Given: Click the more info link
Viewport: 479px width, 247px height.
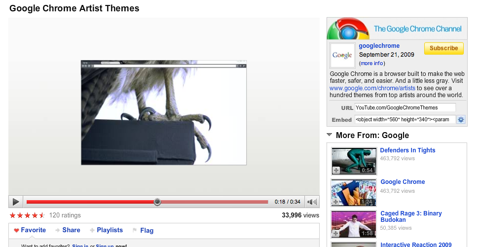Looking at the screenshot, I should tap(372, 63).
